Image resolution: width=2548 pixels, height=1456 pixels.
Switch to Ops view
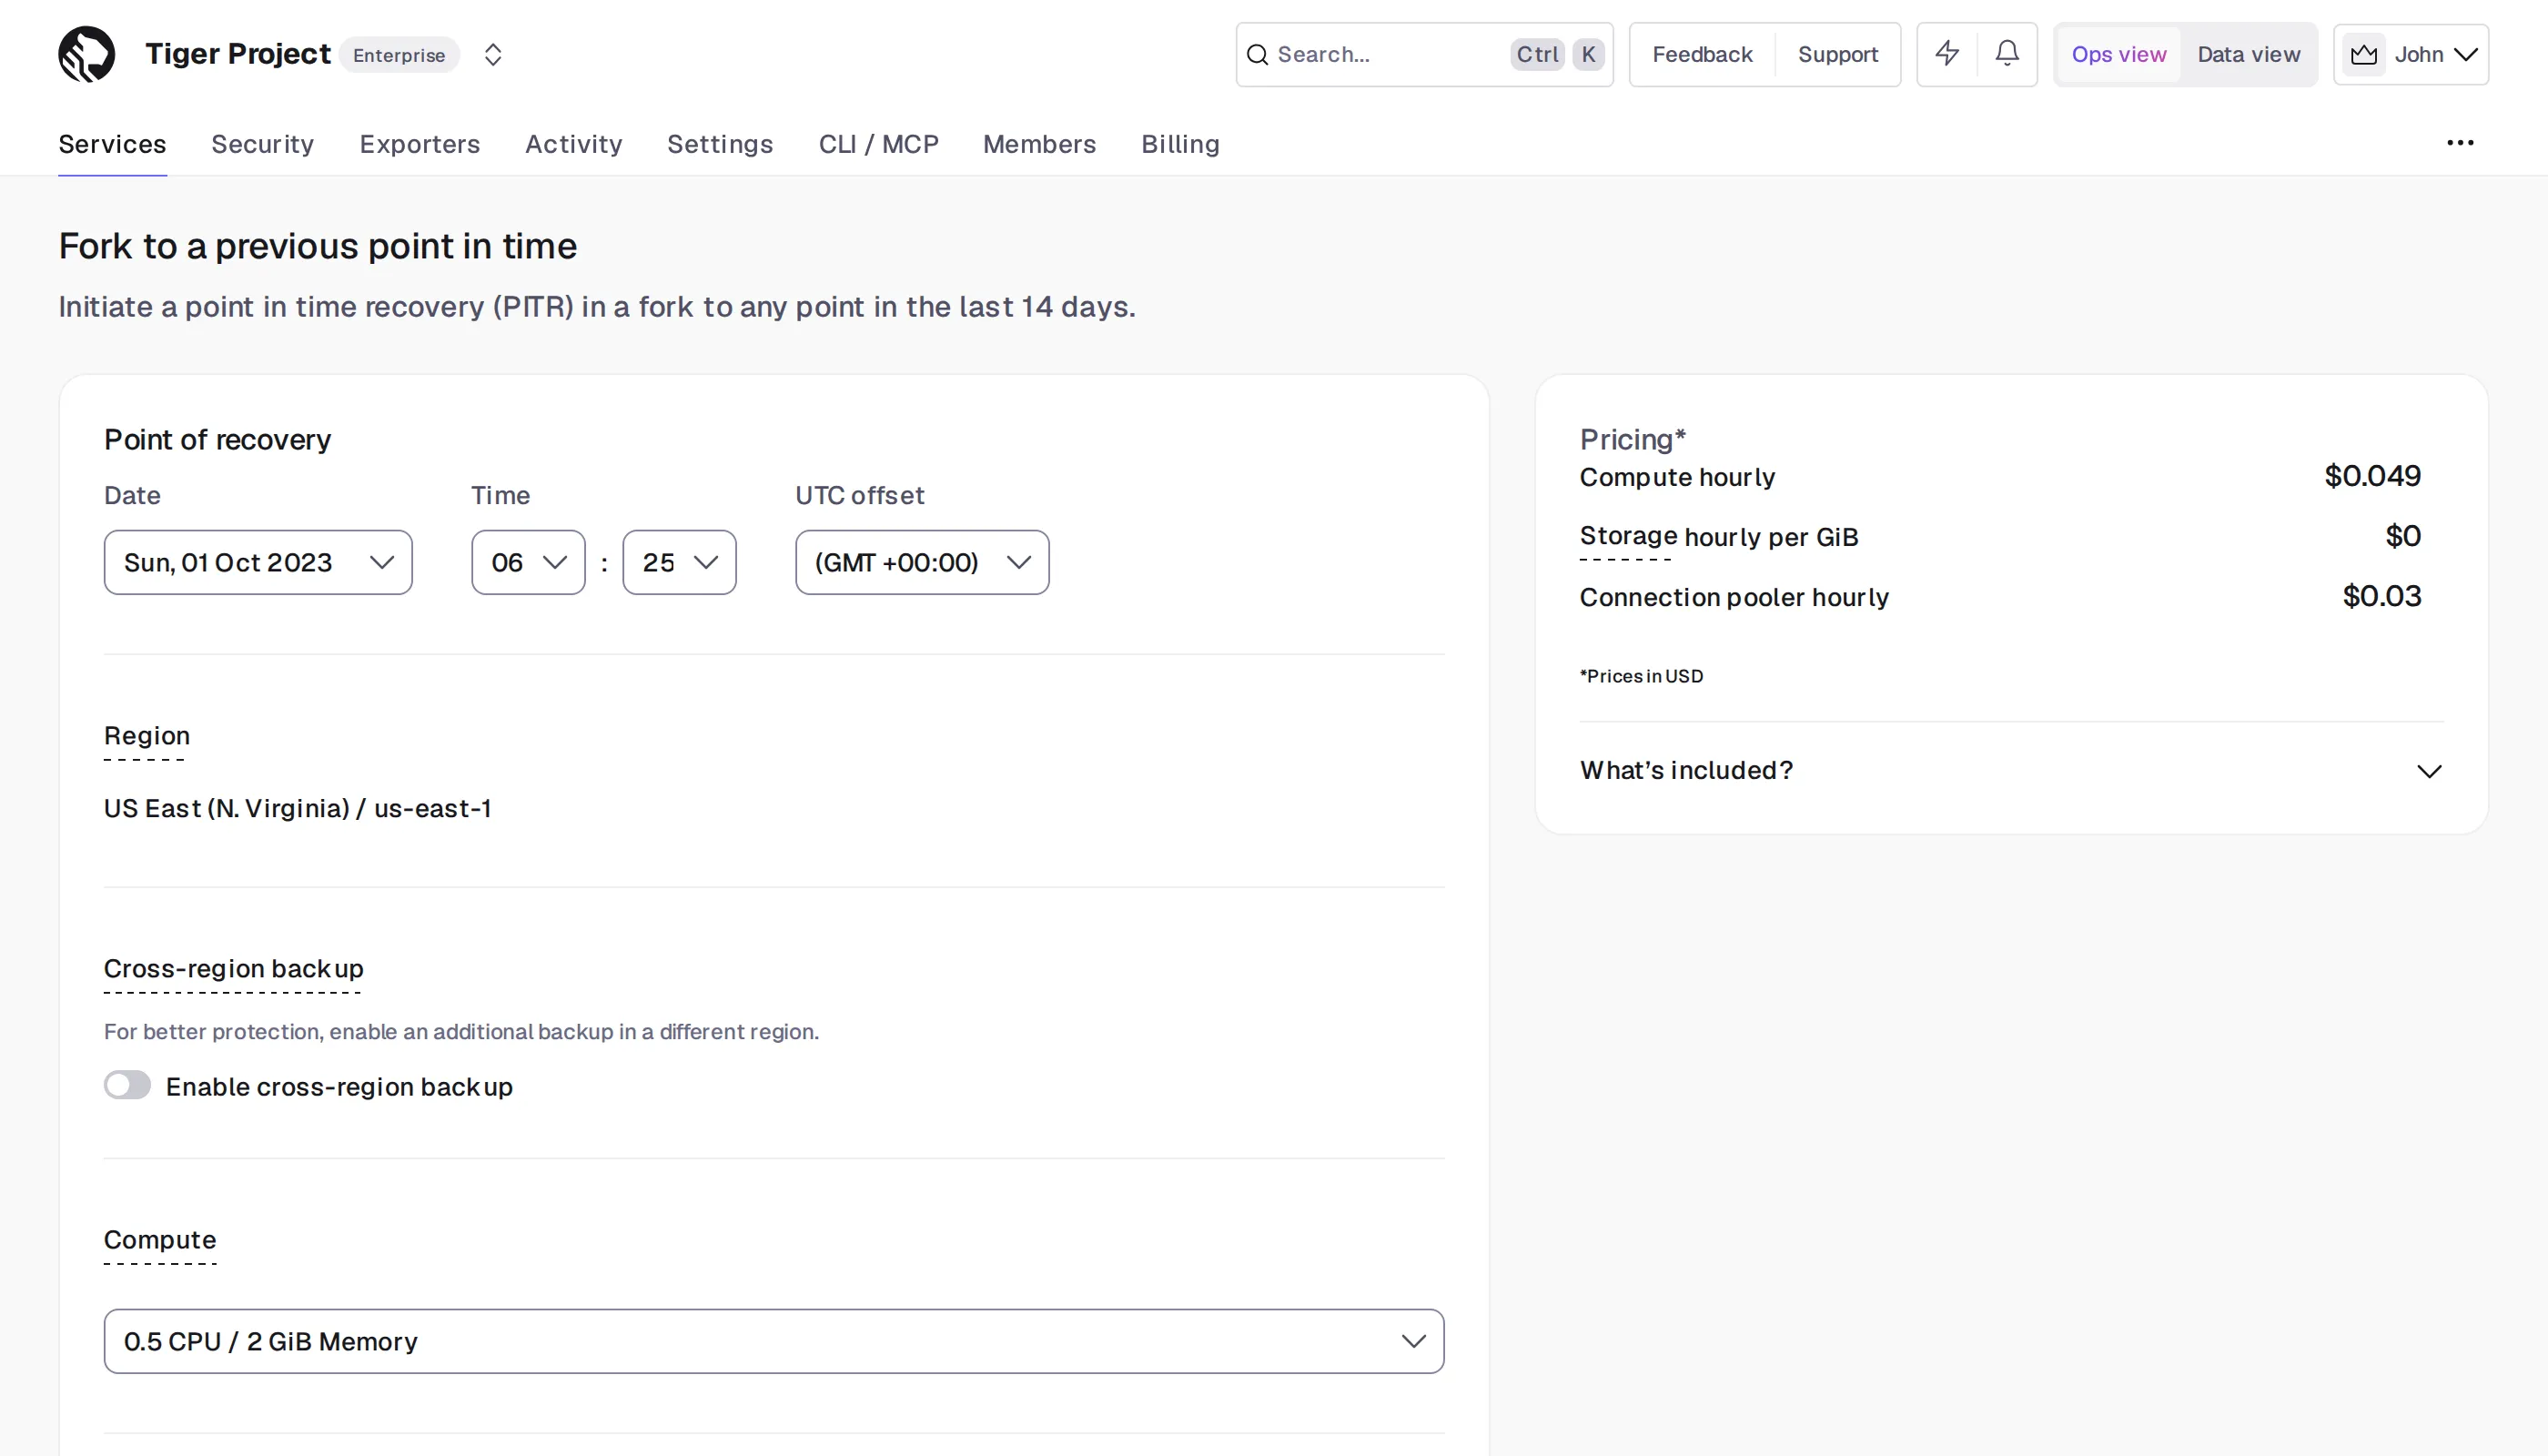point(2118,54)
